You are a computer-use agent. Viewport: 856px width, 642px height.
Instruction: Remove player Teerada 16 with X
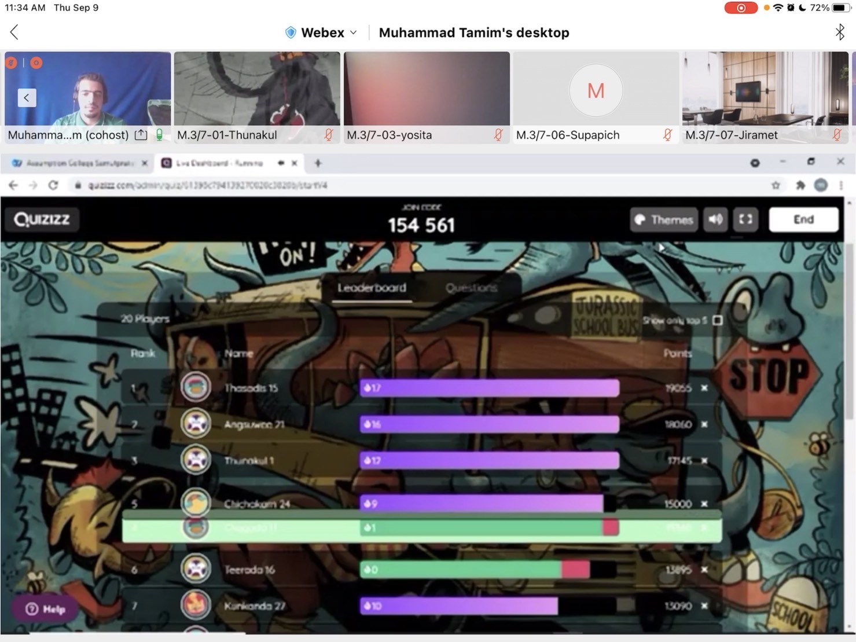coord(704,570)
